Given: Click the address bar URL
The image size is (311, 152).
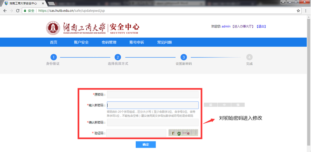Looking at the screenshot, I should click(x=72, y=11).
